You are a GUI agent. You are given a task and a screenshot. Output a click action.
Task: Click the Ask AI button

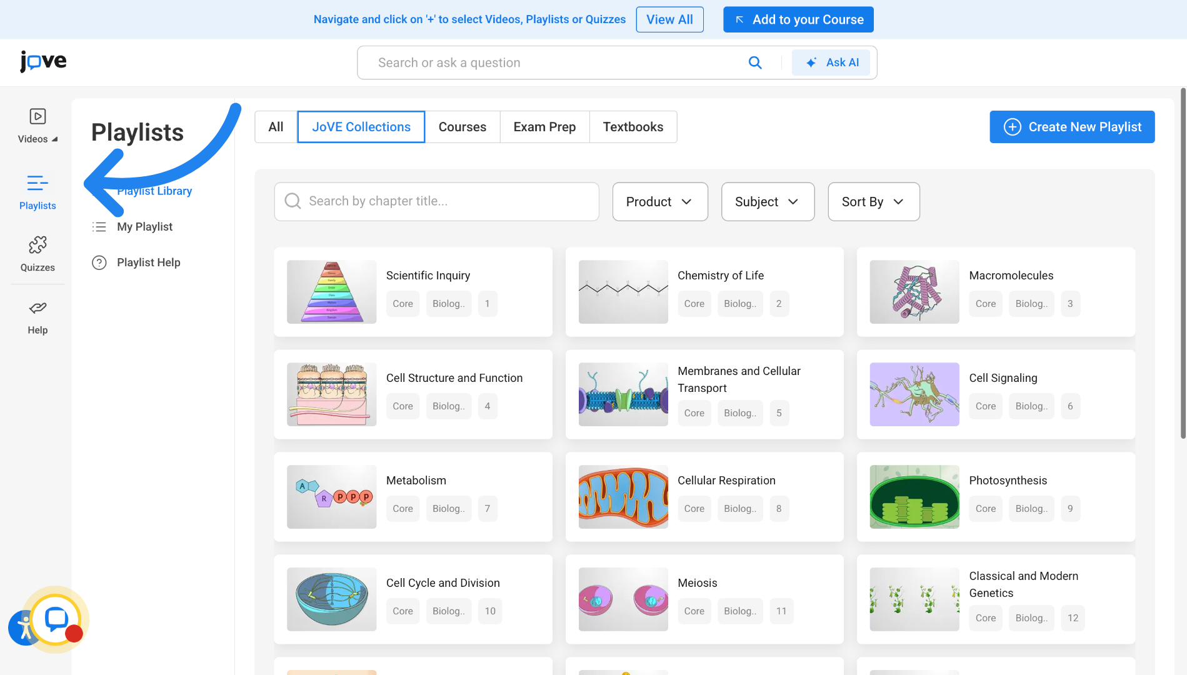[x=831, y=62]
